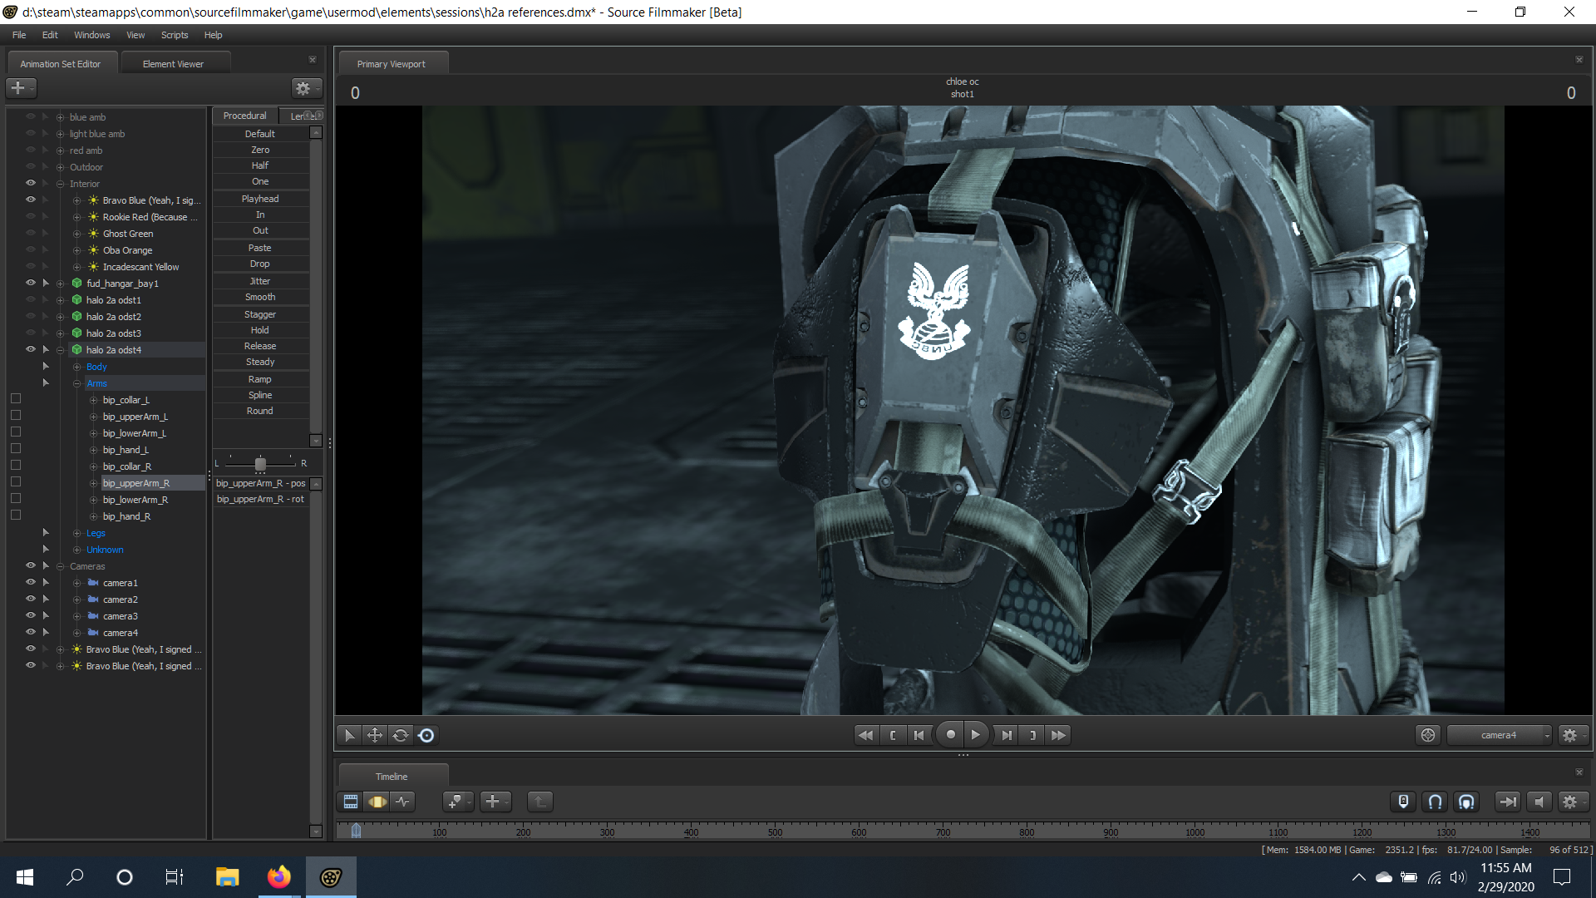
Task: Expand the Body group
Action: 76,367
